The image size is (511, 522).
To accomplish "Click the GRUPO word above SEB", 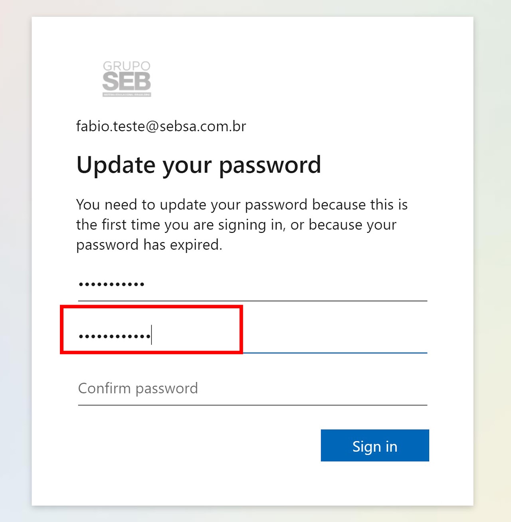I will coord(127,66).
